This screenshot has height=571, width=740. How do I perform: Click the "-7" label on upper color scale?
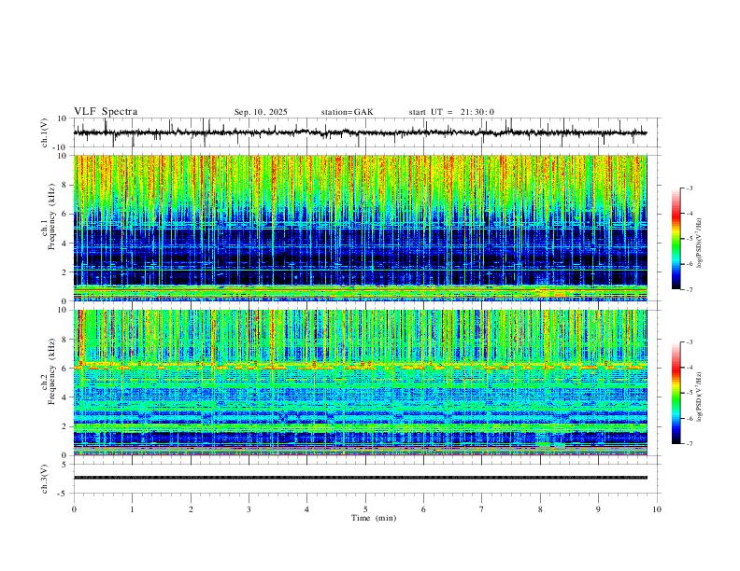click(689, 289)
